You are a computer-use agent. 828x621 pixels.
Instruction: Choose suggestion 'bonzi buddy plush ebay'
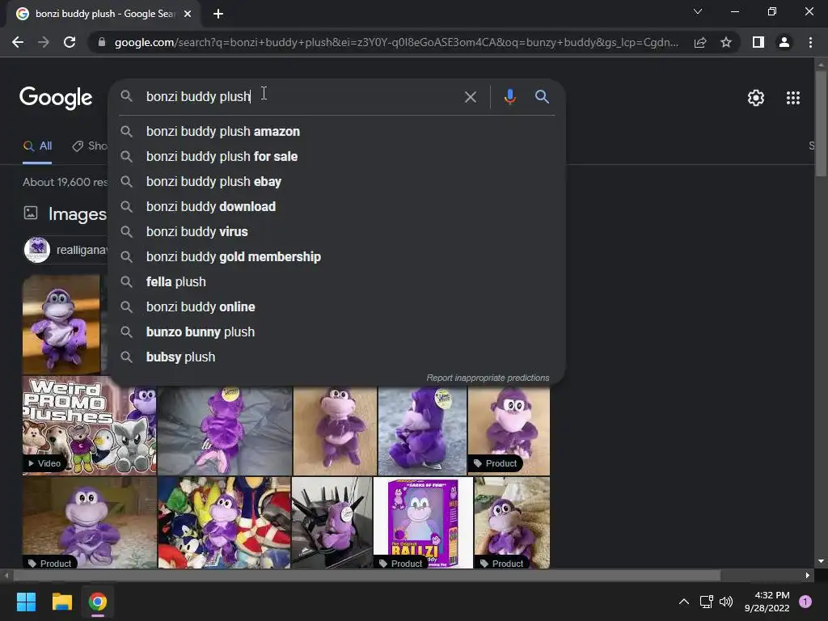click(337, 182)
